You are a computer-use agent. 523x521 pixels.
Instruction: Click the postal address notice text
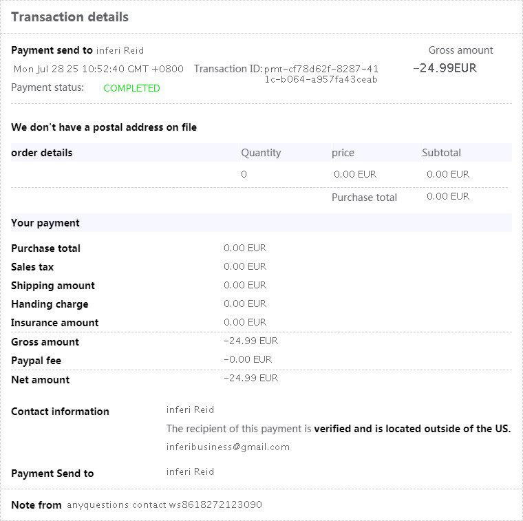click(x=104, y=127)
